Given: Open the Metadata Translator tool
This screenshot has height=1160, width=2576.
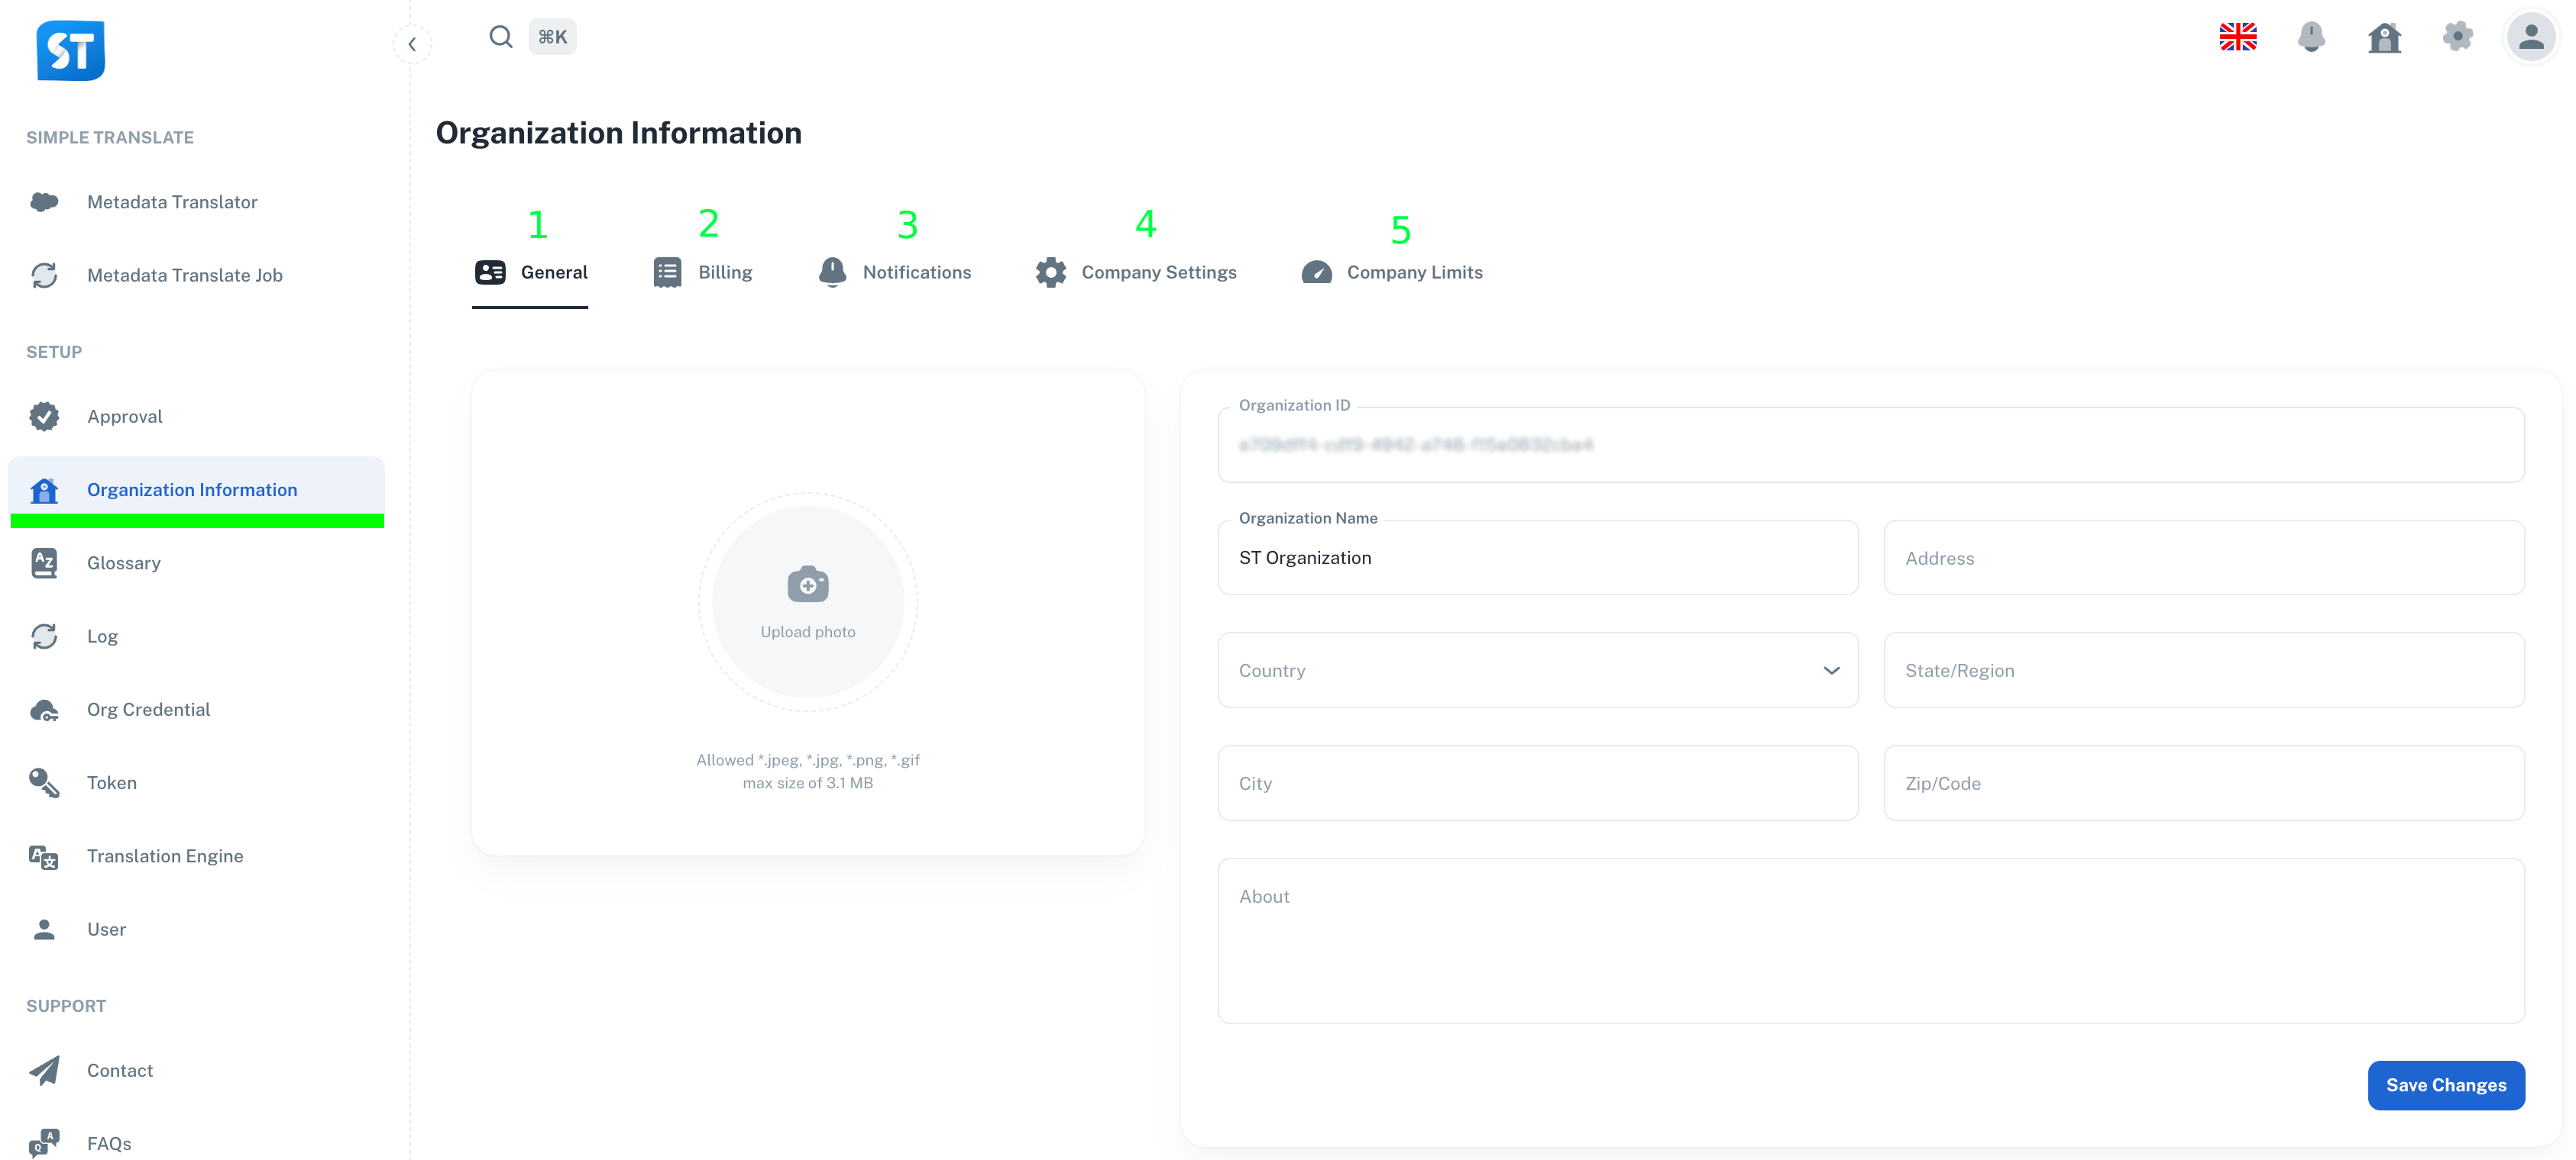Looking at the screenshot, I should (x=172, y=201).
